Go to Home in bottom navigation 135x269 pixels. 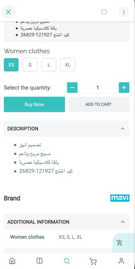12,261
